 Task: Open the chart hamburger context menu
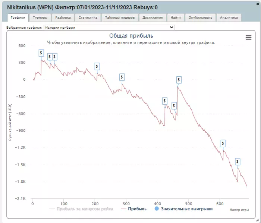tap(248, 37)
